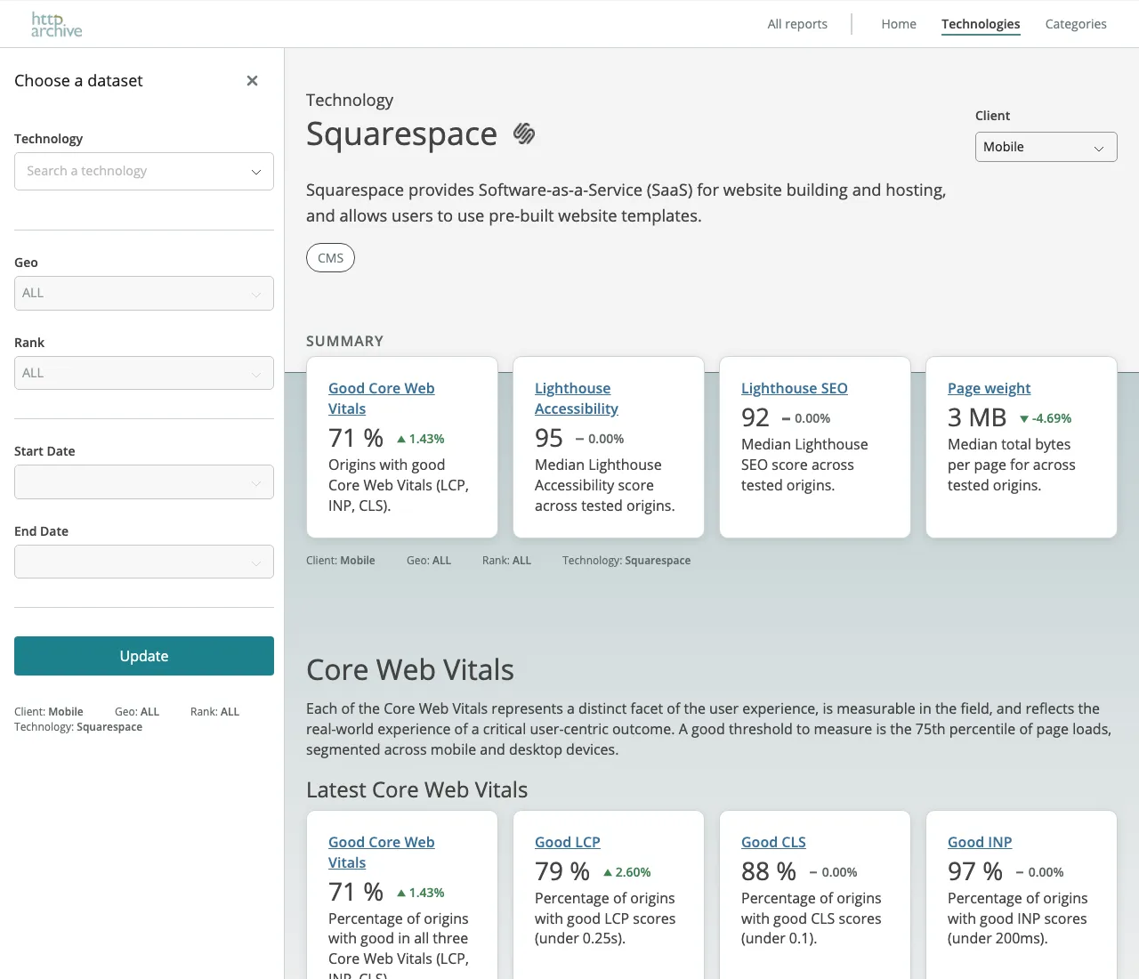
Task: Open Good Core Web Vitals link under Latest
Action: (x=382, y=853)
